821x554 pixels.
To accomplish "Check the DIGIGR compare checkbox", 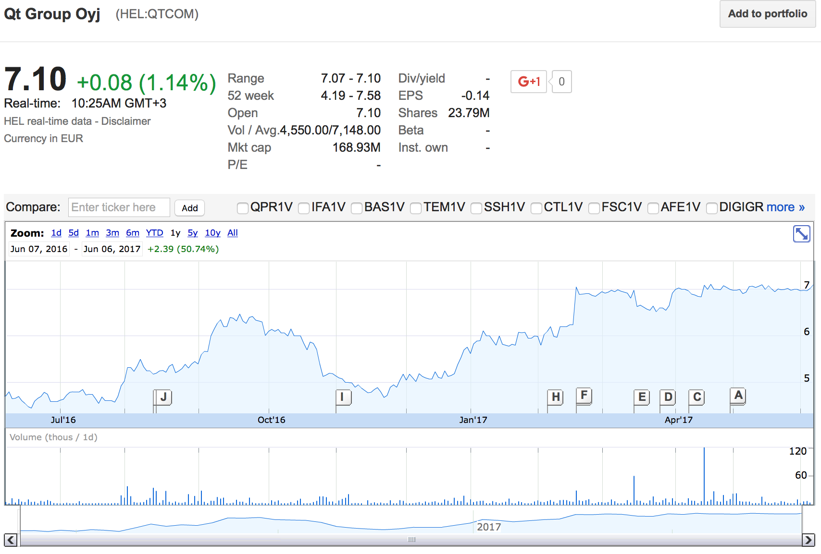I will click(x=712, y=208).
